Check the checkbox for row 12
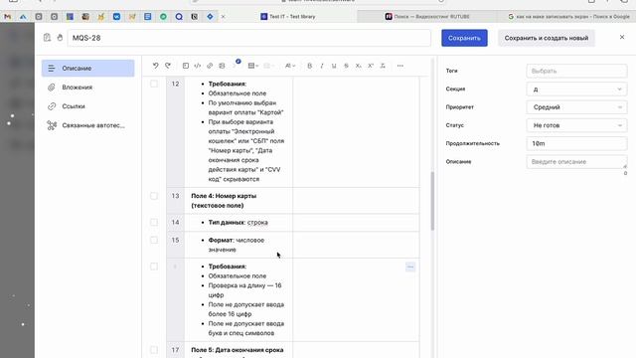The image size is (636, 358). [x=154, y=84]
